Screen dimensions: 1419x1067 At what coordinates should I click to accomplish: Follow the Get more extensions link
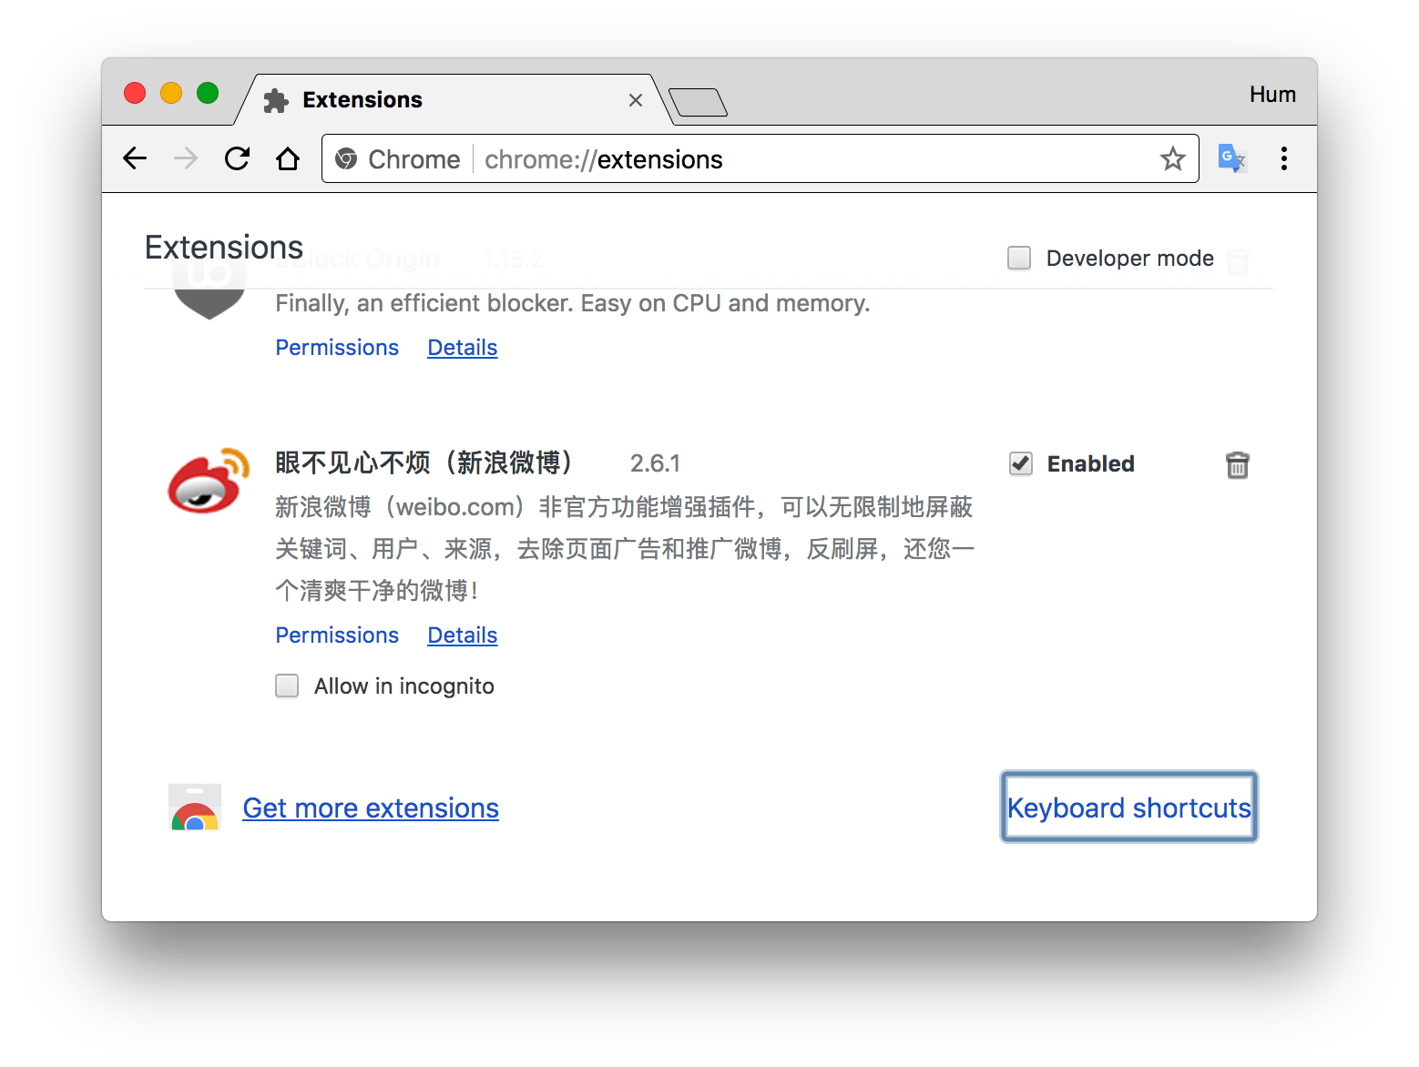[x=371, y=808]
